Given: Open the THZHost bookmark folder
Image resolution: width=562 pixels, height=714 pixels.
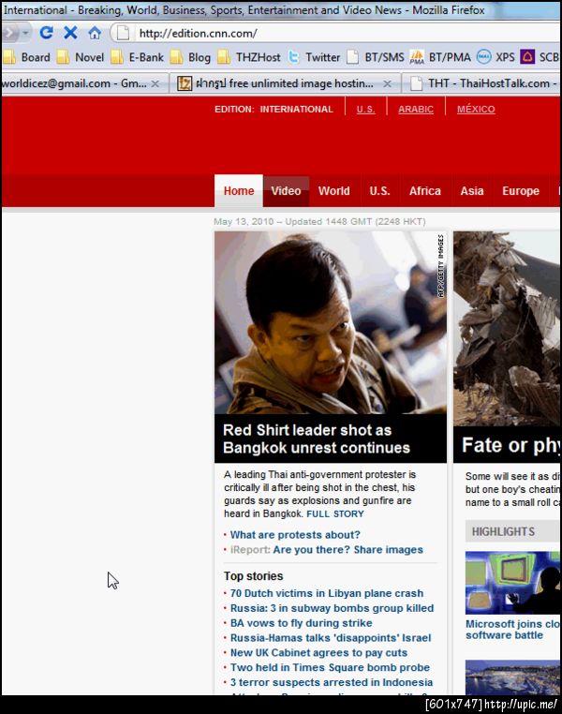Looking at the screenshot, I should click(249, 57).
